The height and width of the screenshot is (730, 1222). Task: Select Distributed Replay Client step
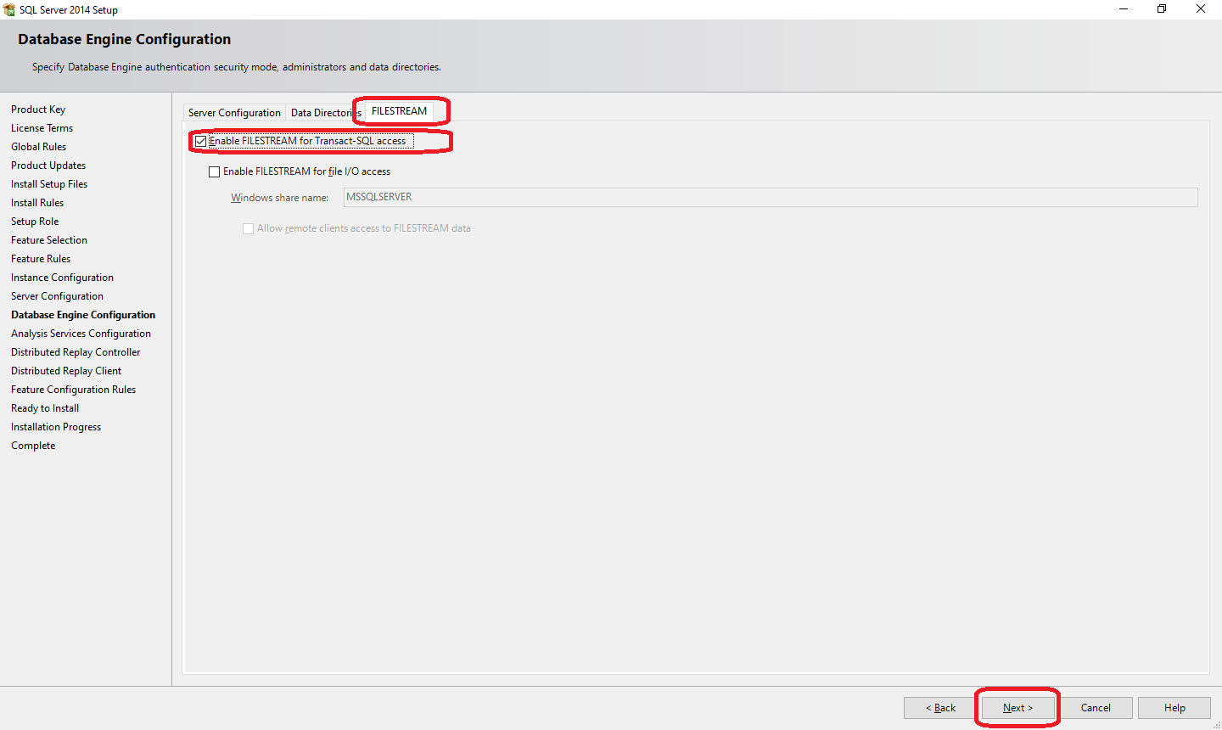pos(66,371)
